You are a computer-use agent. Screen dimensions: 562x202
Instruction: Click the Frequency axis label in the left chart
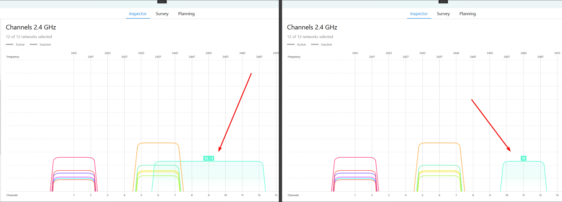[13, 57]
